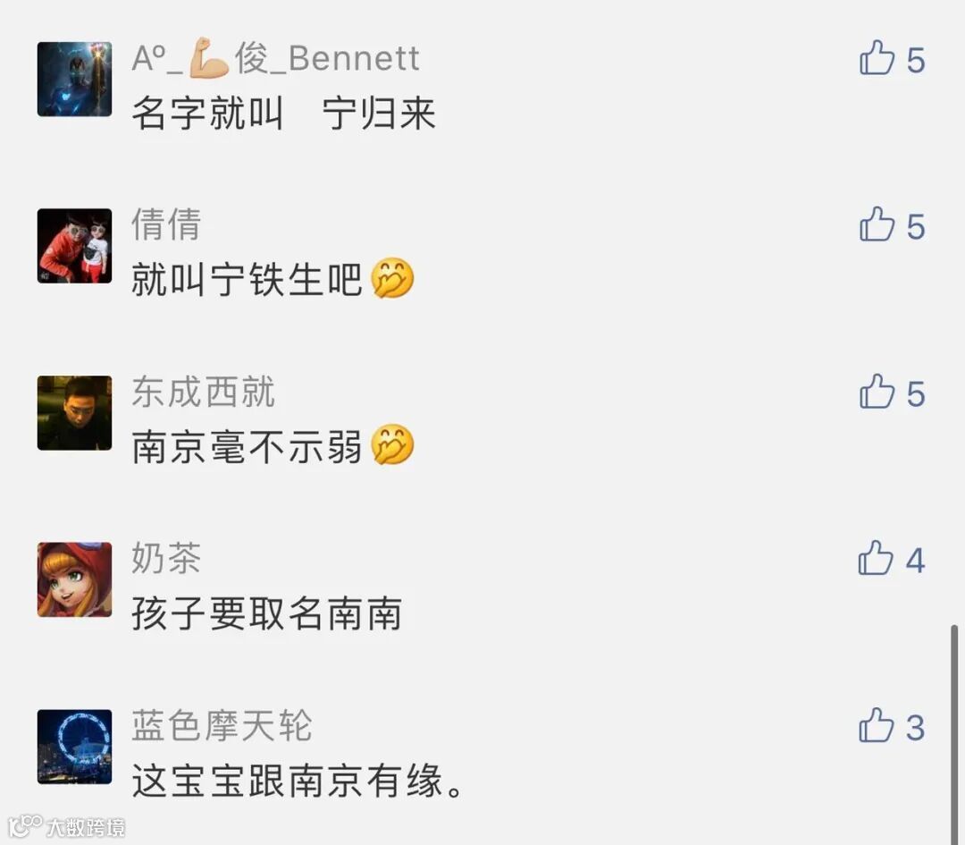This screenshot has width=965, height=845.
Task: View 东成西就's profile picture
Action: point(74,412)
